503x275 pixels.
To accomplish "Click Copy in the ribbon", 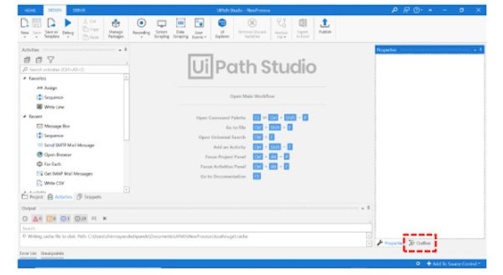I will tap(91, 29).
